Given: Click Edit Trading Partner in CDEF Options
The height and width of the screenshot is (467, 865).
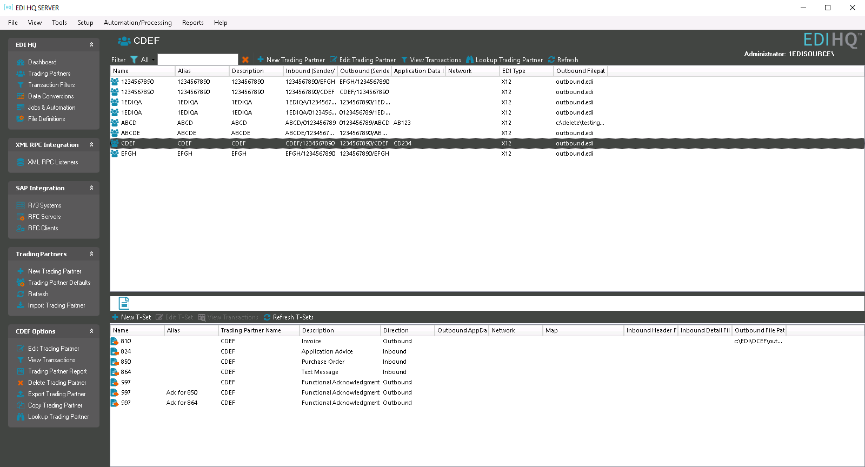Looking at the screenshot, I should 54,349.
